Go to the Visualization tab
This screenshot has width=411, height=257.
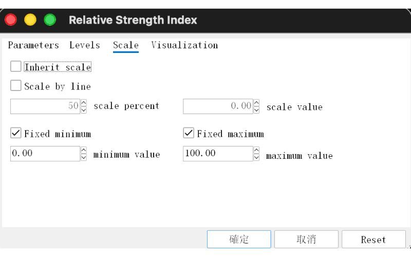[184, 45]
